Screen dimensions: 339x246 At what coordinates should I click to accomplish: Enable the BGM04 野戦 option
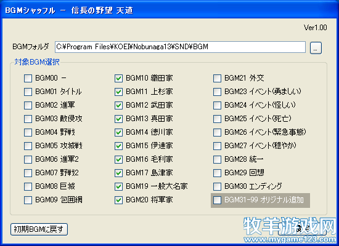[28, 132]
